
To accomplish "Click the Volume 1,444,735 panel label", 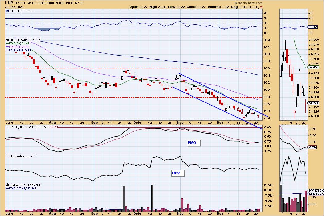I will 25,185.
